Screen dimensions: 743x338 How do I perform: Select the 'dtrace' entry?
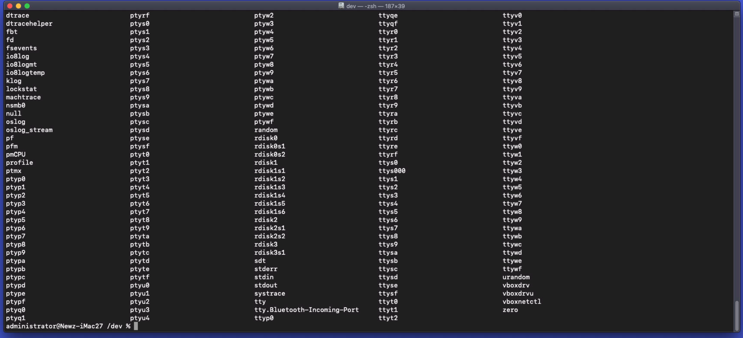[17, 15]
